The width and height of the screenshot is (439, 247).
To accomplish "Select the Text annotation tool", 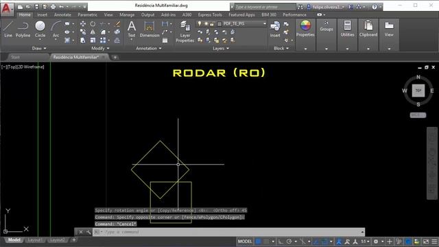I will coord(131,29).
